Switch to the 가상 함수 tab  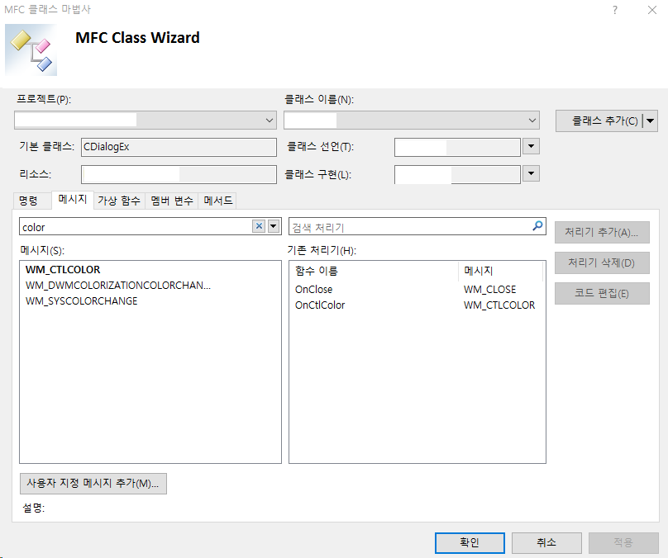[119, 201]
